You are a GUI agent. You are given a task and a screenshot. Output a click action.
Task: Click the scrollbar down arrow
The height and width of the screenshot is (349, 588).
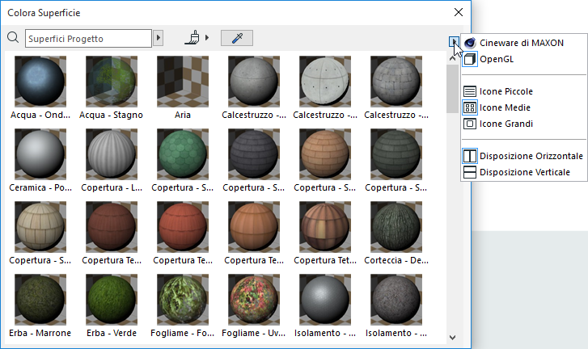[453, 338]
